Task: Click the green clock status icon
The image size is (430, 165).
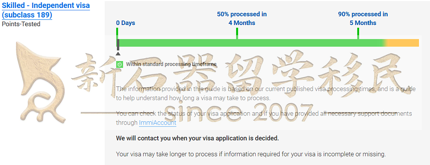Action: coord(119,65)
